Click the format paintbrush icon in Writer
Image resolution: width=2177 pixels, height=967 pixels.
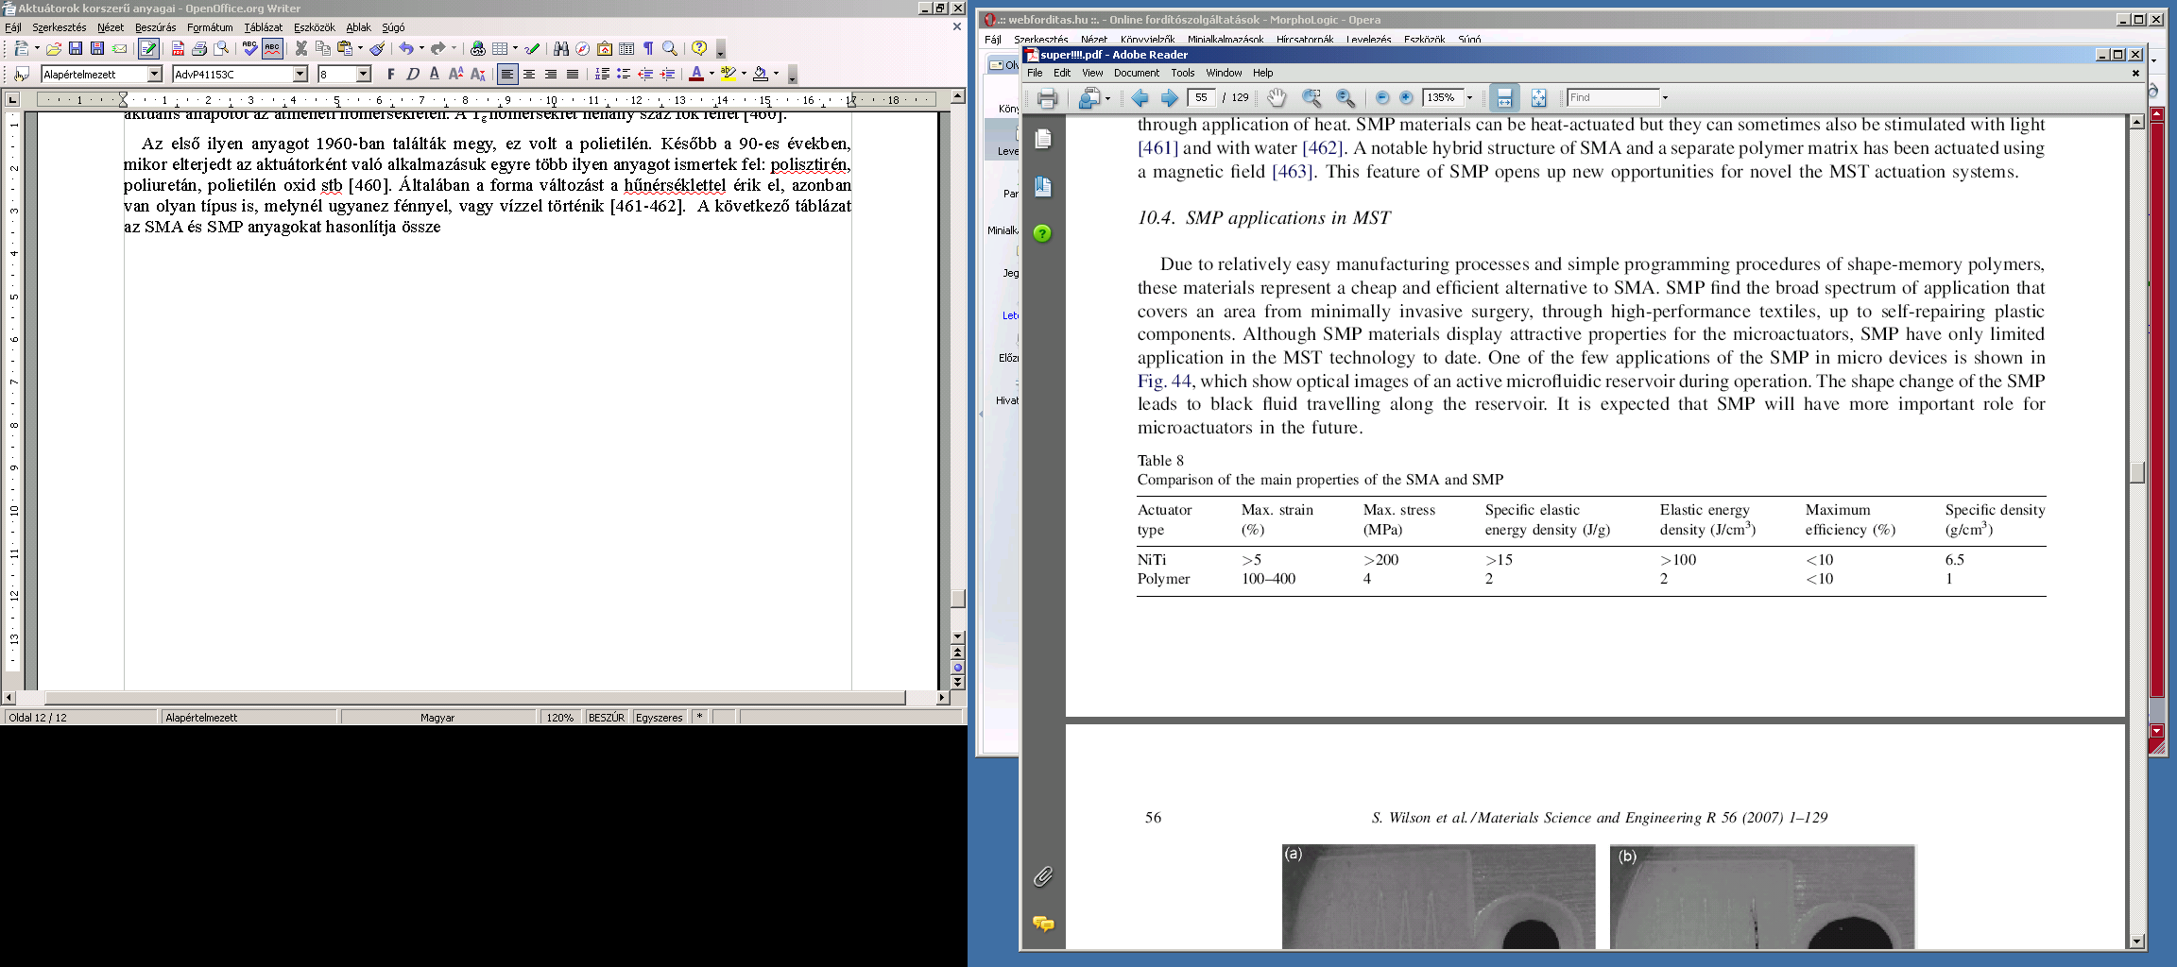click(x=377, y=48)
